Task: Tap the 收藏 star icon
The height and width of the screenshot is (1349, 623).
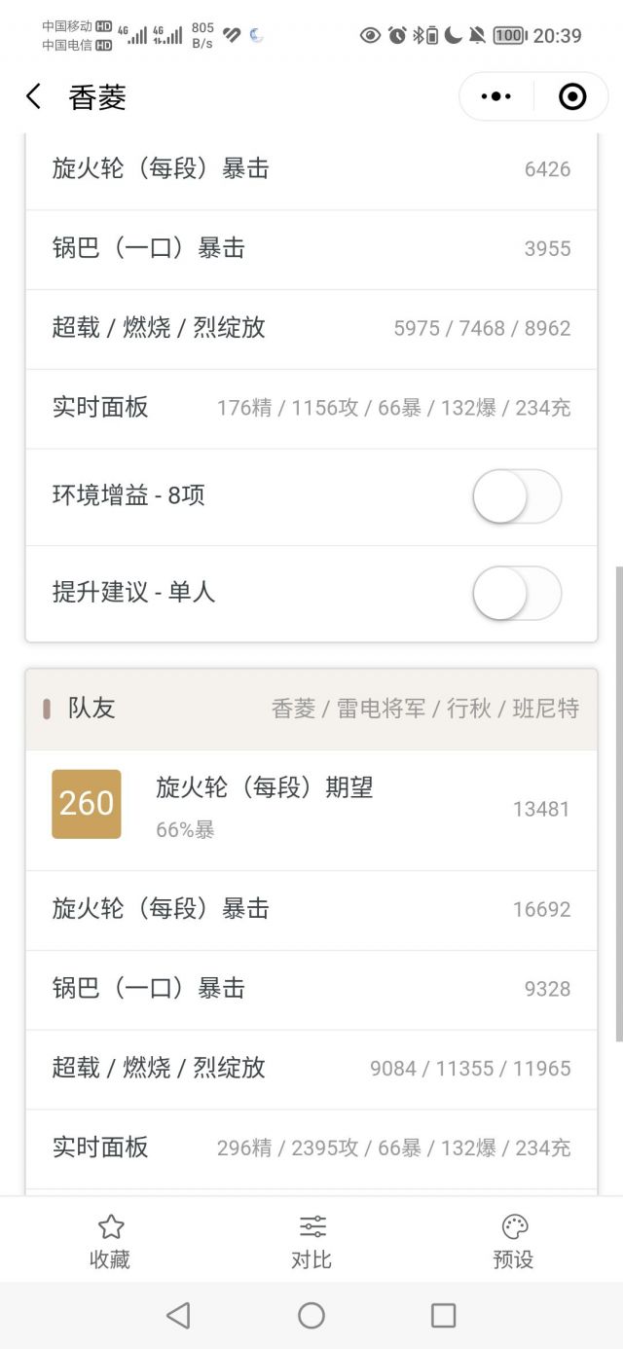Action: (110, 1226)
